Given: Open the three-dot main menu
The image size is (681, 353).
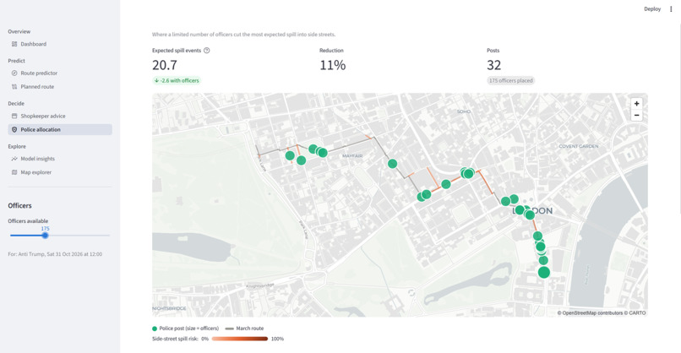Looking at the screenshot, I should [671, 8].
